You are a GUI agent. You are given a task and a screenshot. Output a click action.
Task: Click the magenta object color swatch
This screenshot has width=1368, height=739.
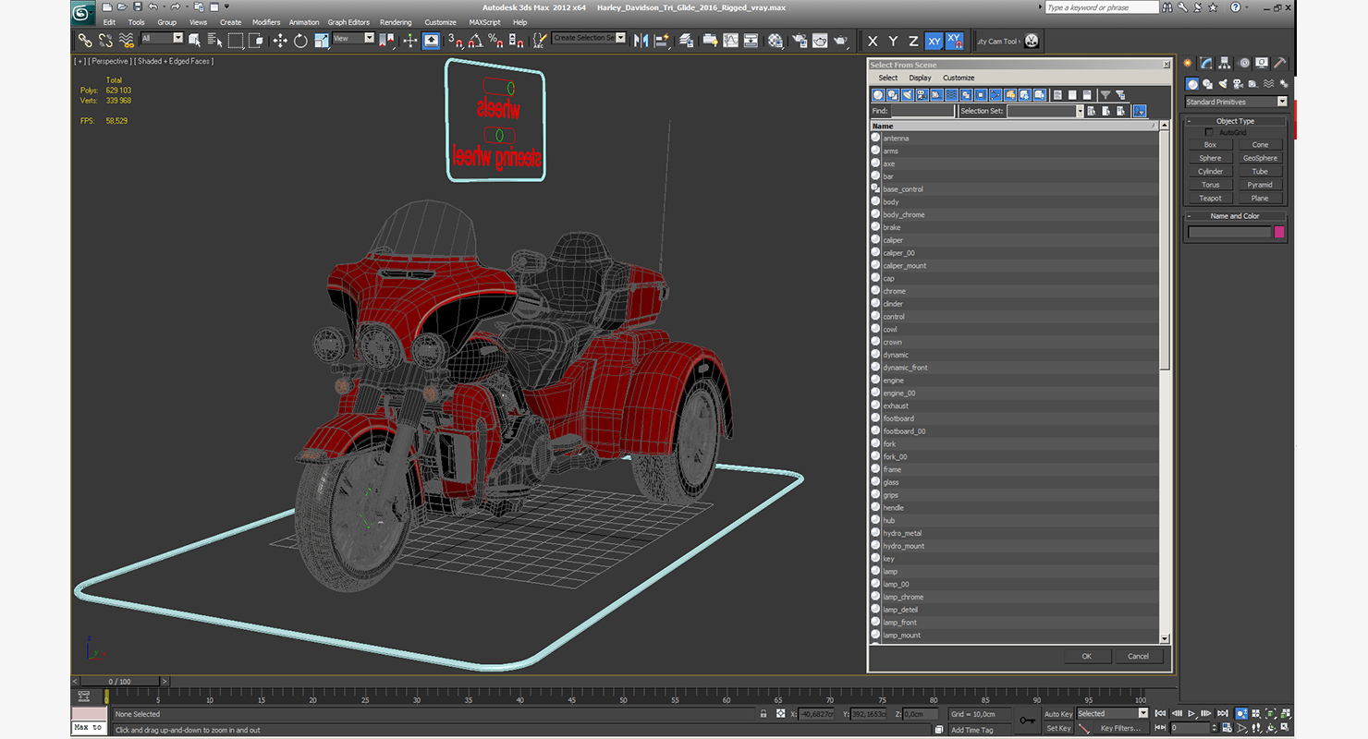1279,232
